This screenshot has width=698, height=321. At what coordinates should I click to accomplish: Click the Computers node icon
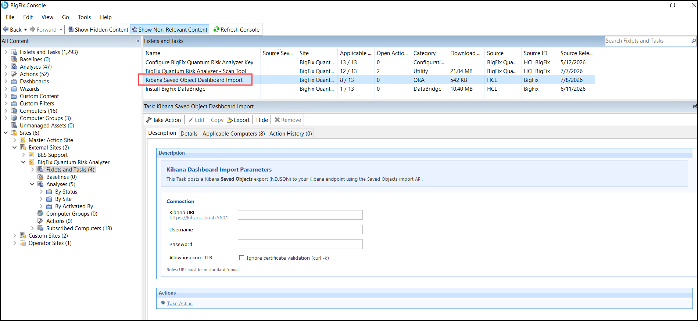pyautogui.click(x=14, y=111)
